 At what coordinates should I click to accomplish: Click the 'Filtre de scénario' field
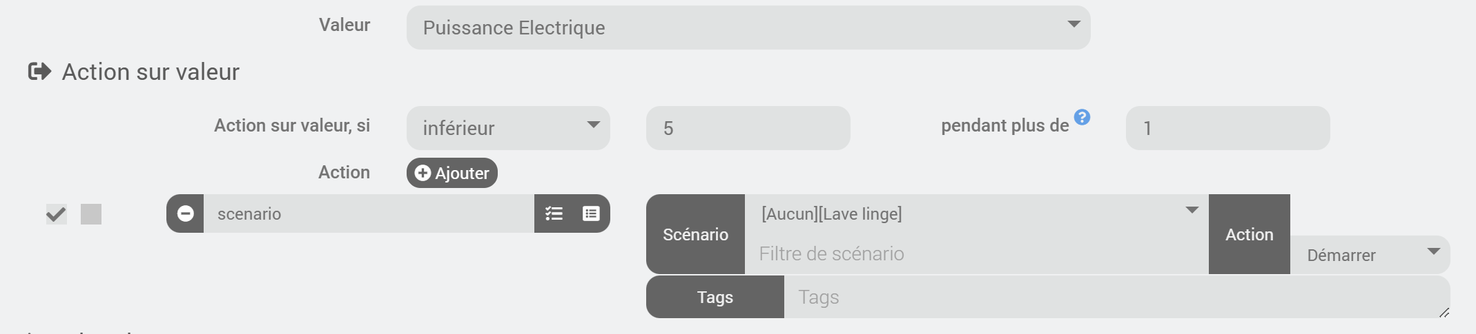976,254
